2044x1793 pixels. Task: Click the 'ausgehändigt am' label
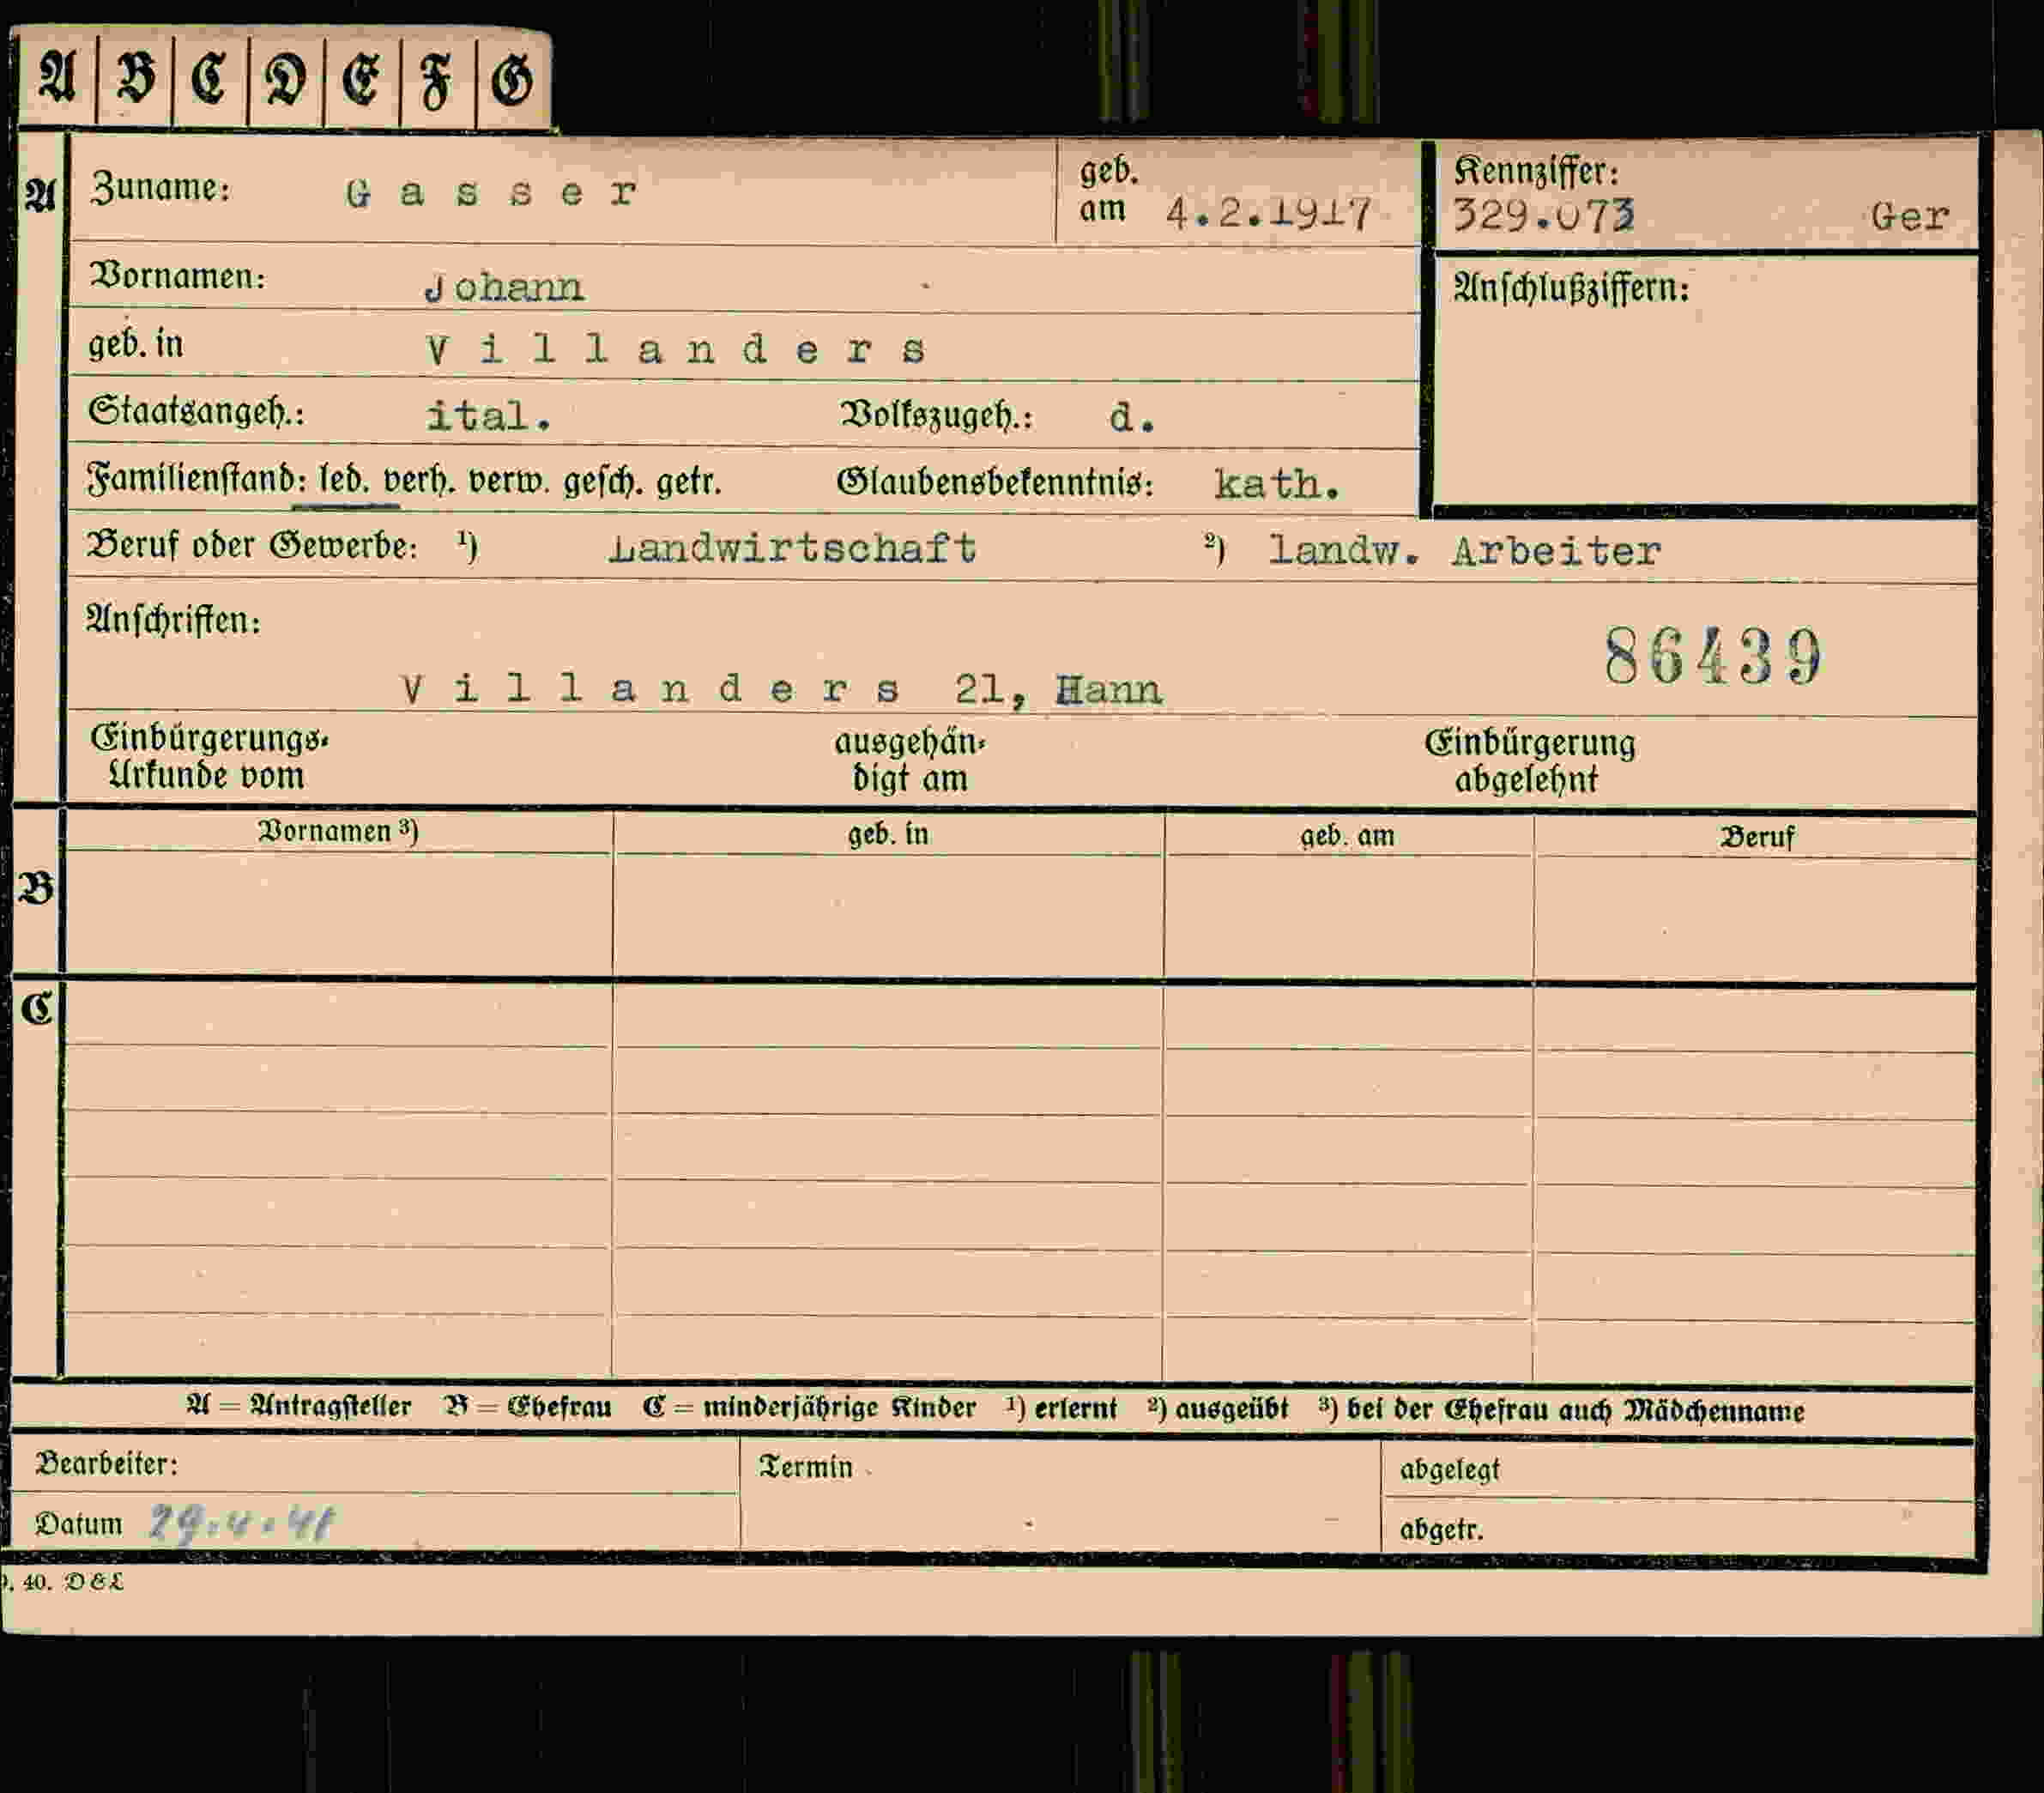(x=910, y=760)
